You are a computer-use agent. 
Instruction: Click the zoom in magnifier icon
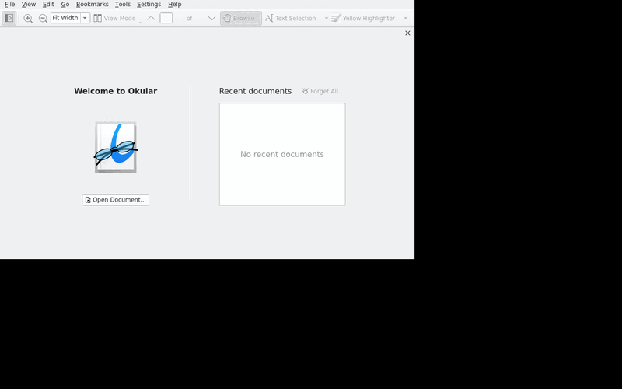(28, 18)
